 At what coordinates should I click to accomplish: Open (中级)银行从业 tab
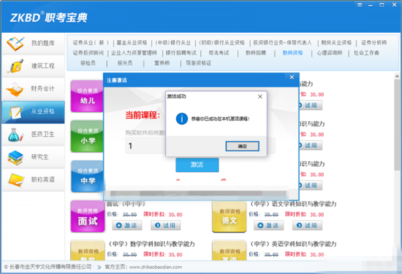click(173, 43)
